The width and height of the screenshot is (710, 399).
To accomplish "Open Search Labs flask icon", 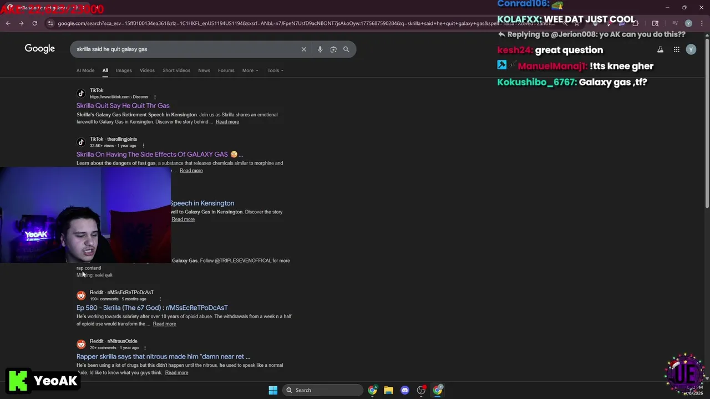I will (x=660, y=50).
